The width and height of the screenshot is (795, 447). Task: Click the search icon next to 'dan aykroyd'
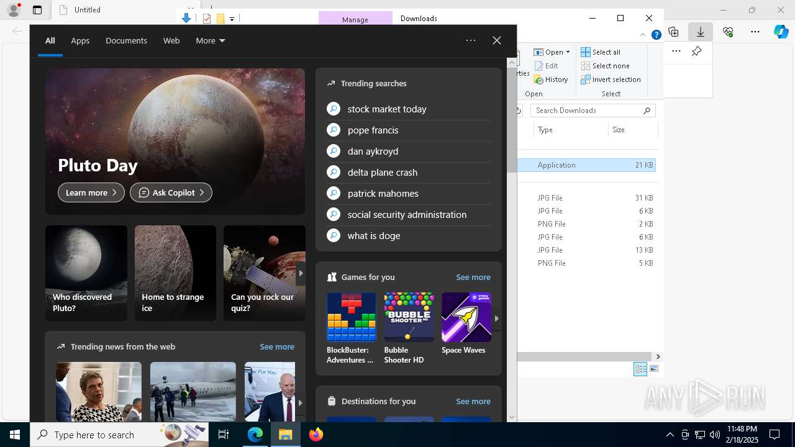pyautogui.click(x=334, y=151)
